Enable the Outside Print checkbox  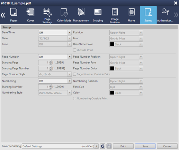(74, 50)
